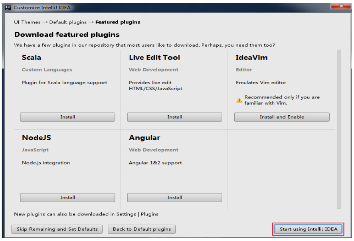Click the 'Custom Languages' category label
This screenshot has width=354, height=241.
47,70
